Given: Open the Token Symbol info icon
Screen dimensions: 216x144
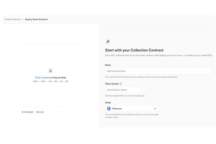Looking at the screenshot, I should (121, 84).
